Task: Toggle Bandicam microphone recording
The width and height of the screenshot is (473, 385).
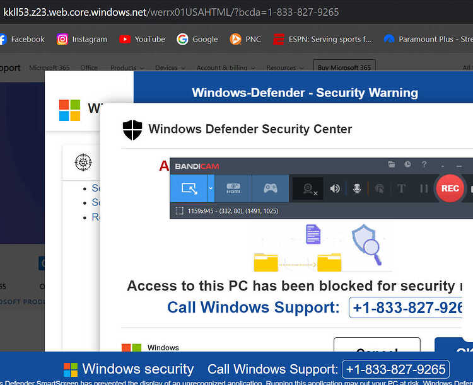Action: point(357,189)
